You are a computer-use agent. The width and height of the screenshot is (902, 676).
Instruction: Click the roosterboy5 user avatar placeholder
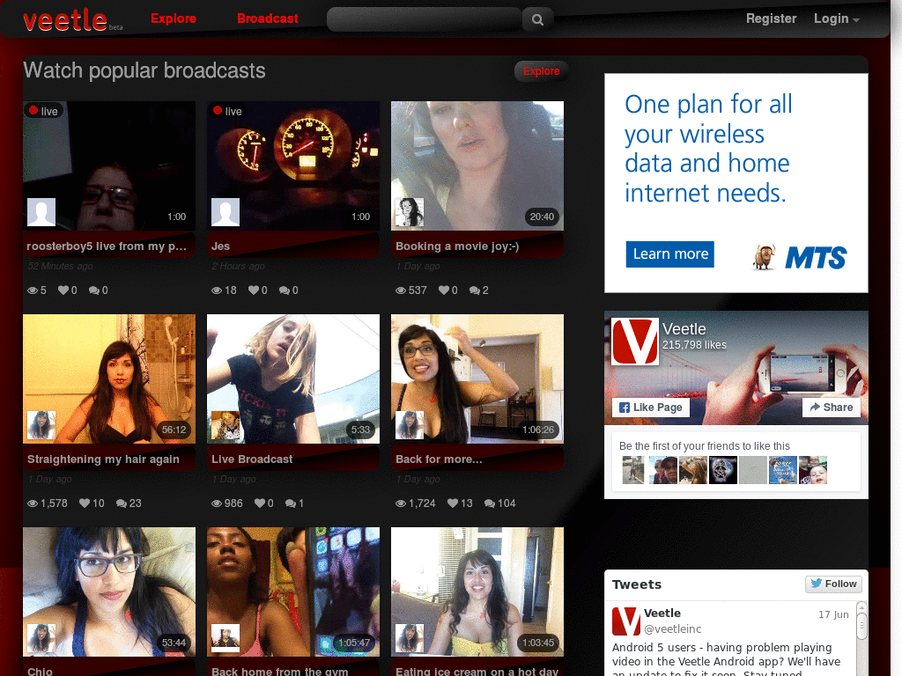(41, 212)
